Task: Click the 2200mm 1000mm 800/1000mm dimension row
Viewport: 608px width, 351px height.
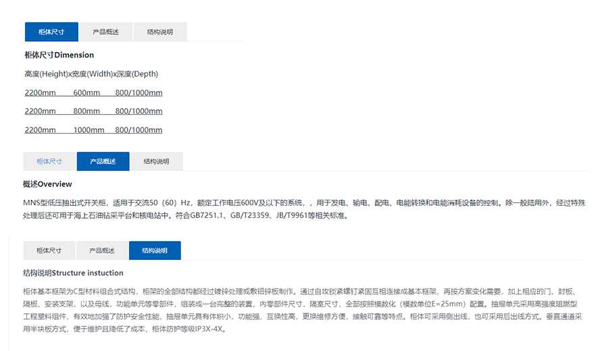Action: (x=93, y=130)
